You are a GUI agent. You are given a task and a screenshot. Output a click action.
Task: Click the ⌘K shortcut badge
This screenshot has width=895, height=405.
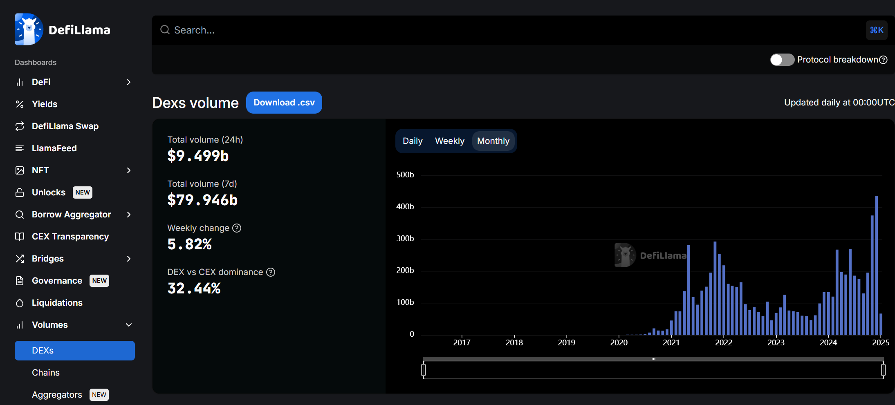tap(877, 30)
